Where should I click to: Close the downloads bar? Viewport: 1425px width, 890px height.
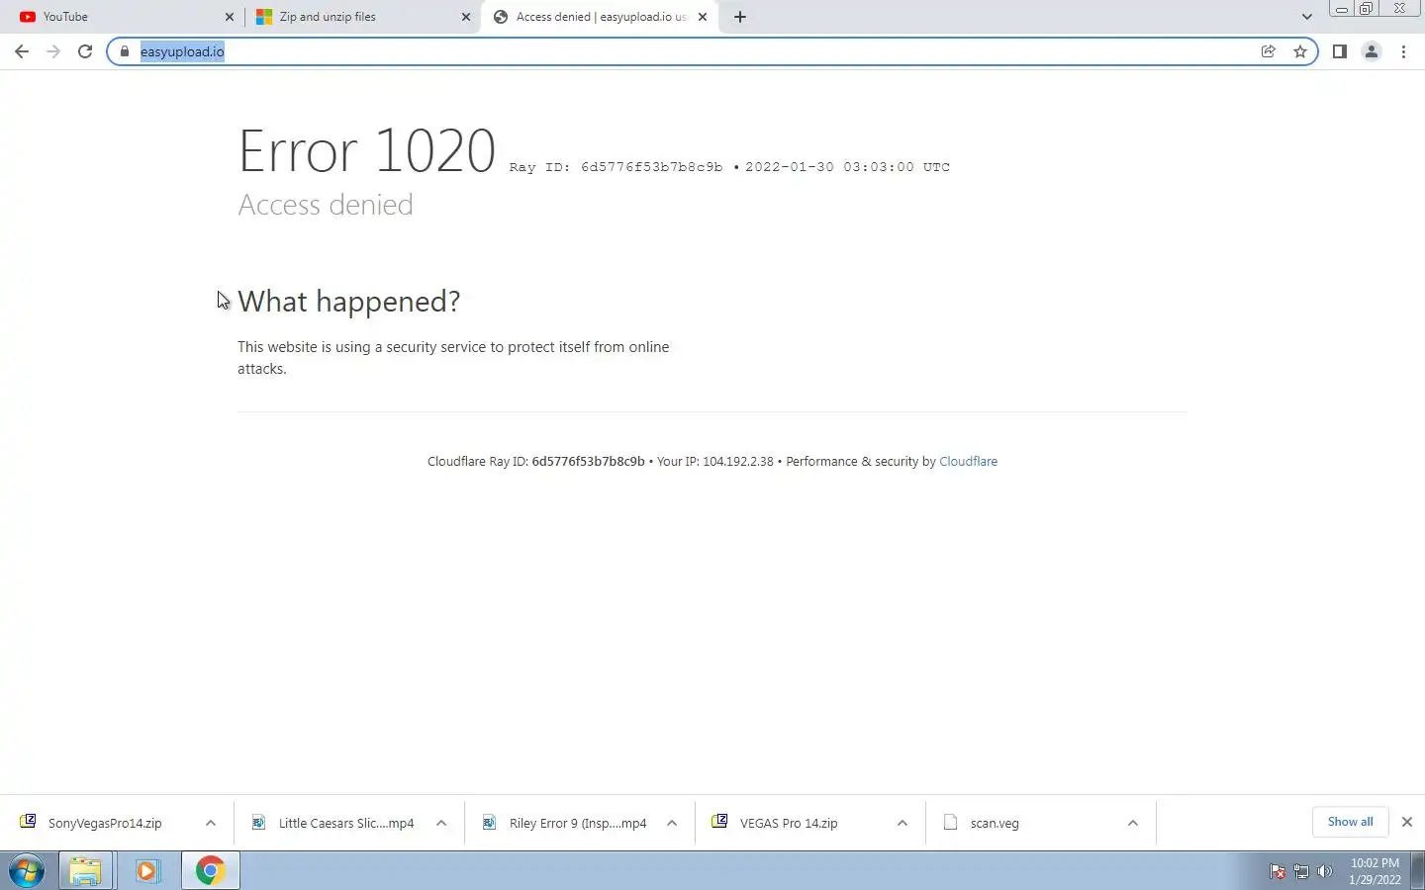click(x=1407, y=822)
